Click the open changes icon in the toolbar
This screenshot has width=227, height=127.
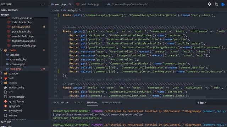pos(216,4)
